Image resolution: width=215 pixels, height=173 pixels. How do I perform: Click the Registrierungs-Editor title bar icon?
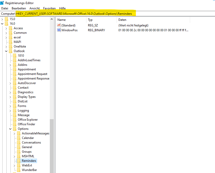2,3
